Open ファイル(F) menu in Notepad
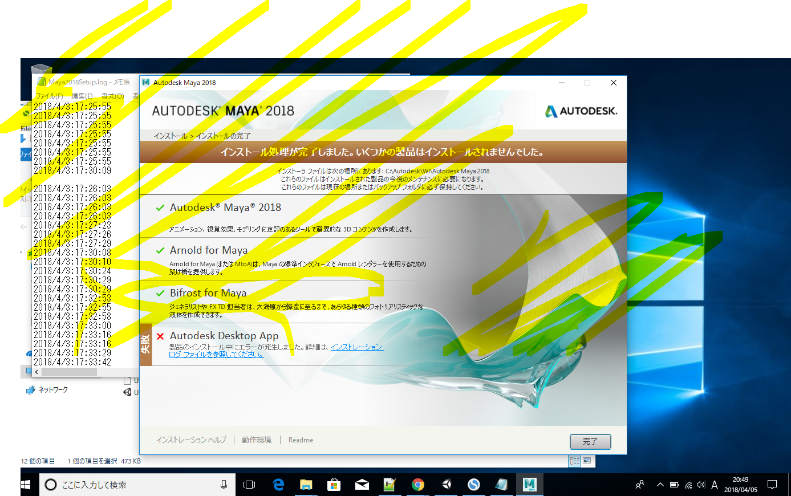The image size is (791, 496). pyautogui.click(x=50, y=96)
